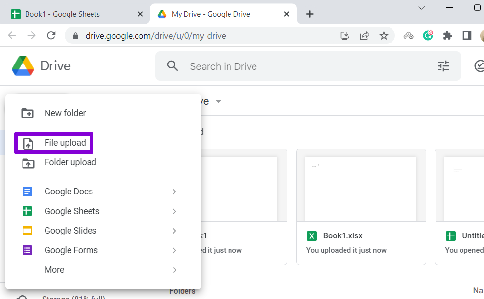Expand the Google Sheets submenu arrow
This screenshot has width=484, height=299.
[x=174, y=211]
